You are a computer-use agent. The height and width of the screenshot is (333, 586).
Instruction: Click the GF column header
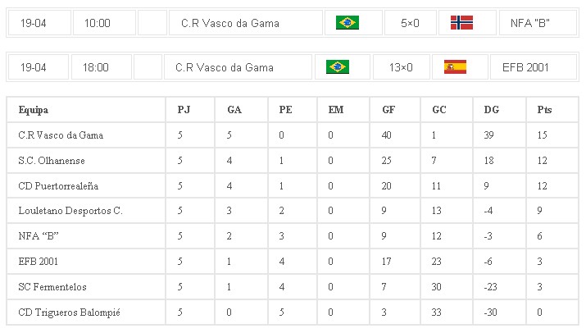(388, 109)
